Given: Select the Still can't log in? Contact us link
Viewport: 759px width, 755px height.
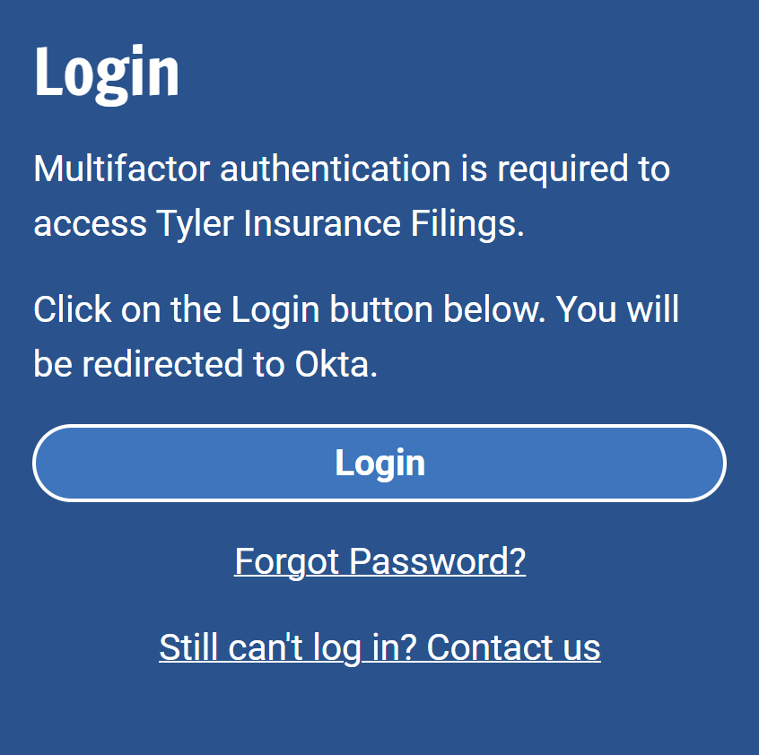Looking at the screenshot, I should [x=379, y=647].
